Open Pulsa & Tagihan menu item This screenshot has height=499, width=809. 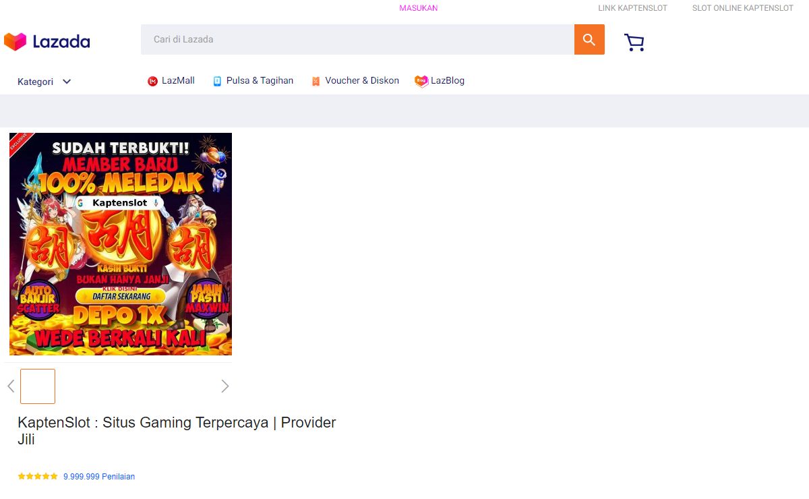click(253, 81)
